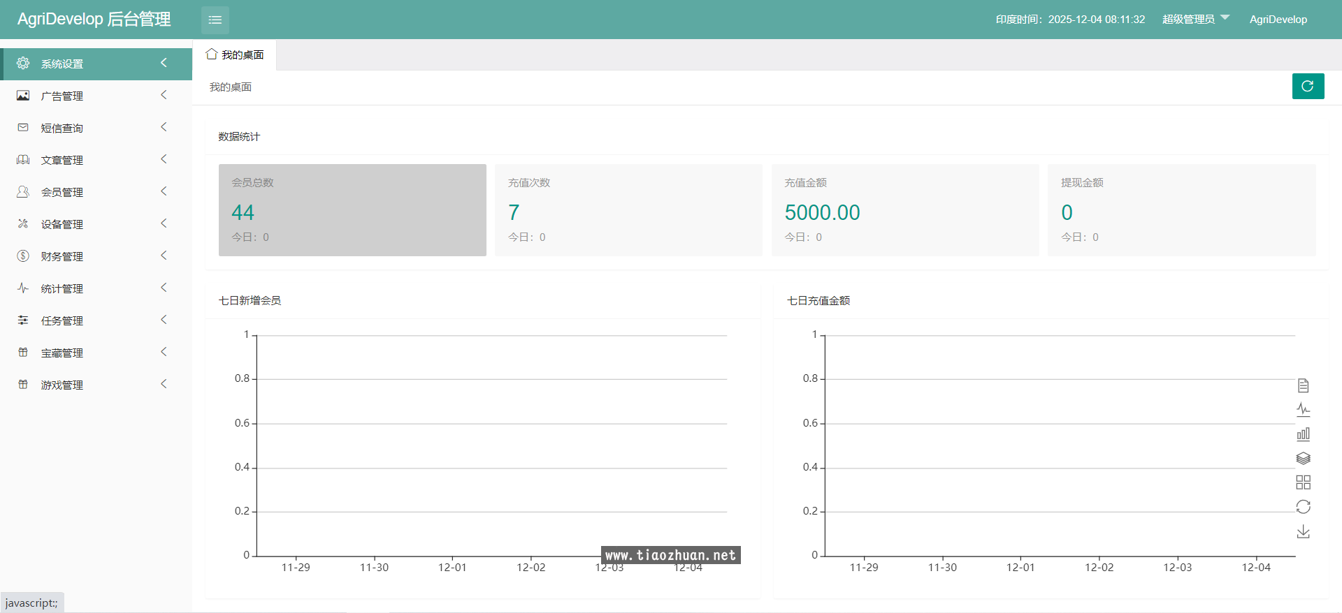
Task: Click the envelope icon beside 短信查询
Action: click(23, 128)
